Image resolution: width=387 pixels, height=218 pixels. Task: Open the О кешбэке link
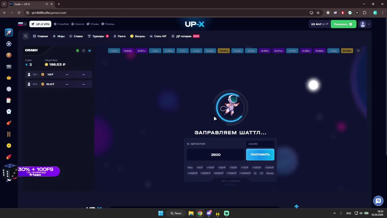pos(61,24)
